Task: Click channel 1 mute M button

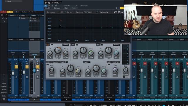Action: 16,63
